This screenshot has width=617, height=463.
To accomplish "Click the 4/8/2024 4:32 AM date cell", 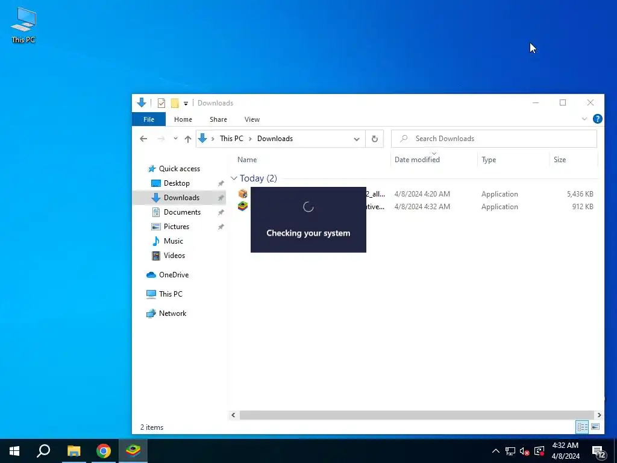I will [x=422, y=207].
